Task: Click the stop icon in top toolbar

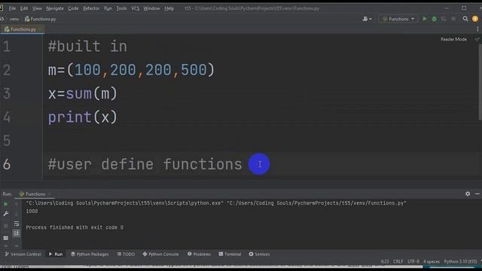Action: [x=453, y=19]
